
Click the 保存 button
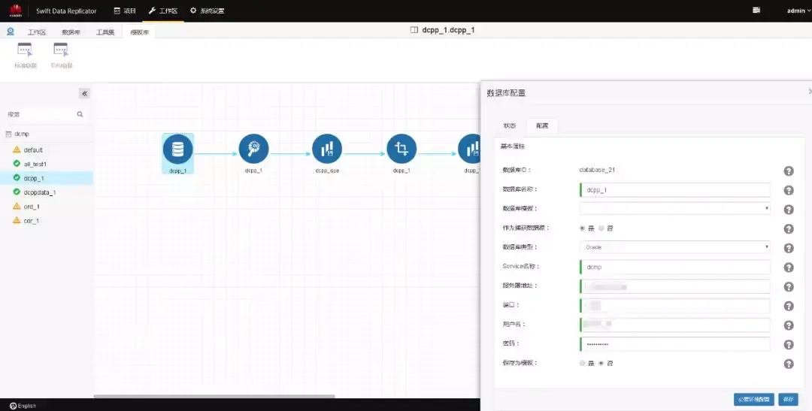point(788,399)
